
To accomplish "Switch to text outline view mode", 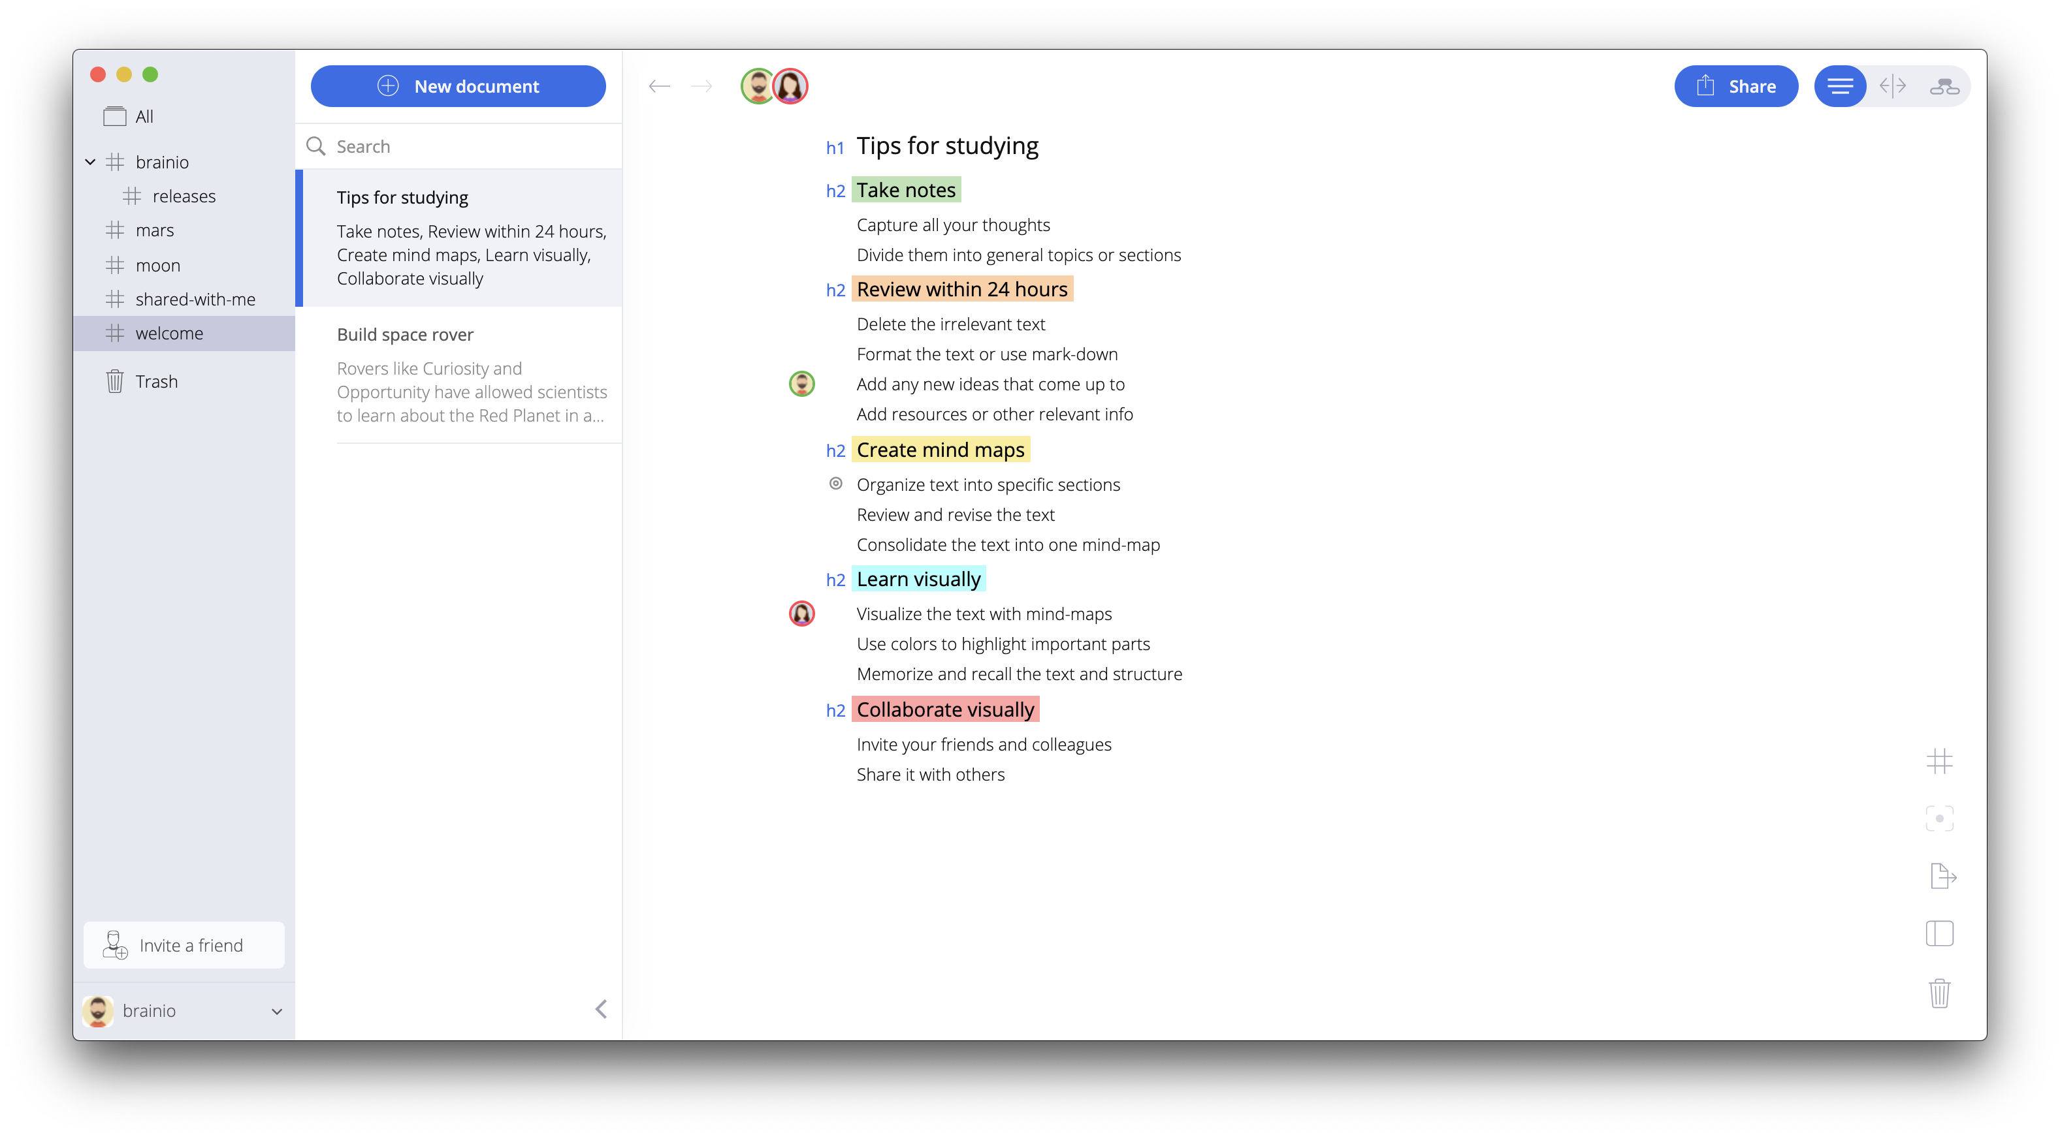I will pyautogui.click(x=1840, y=86).
